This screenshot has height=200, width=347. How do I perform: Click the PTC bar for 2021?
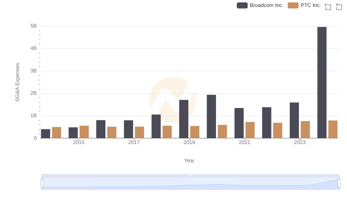click(x=250, y=130)
